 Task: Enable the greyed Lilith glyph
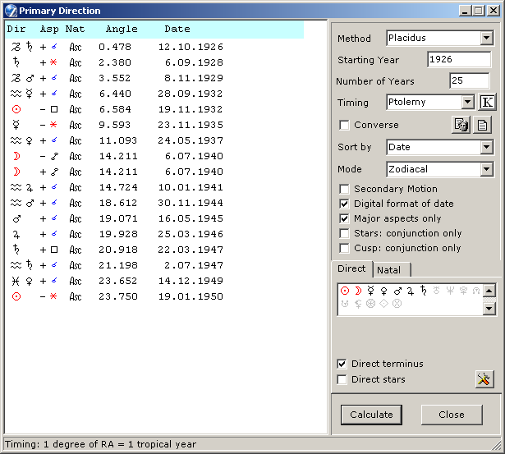tap(358, 304)
